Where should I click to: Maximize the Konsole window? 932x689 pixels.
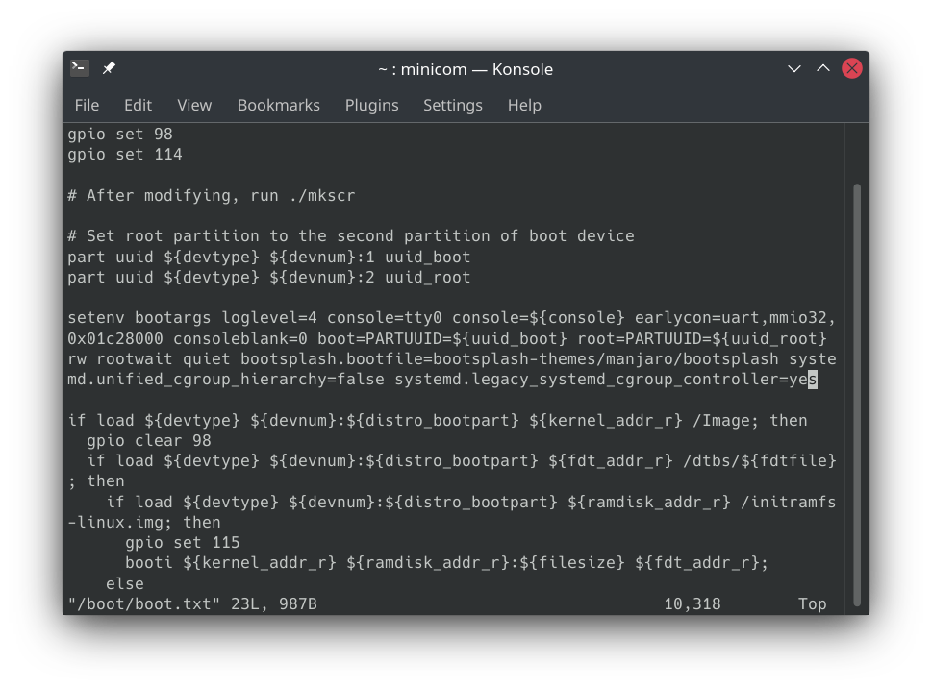[x=823, y=68]
